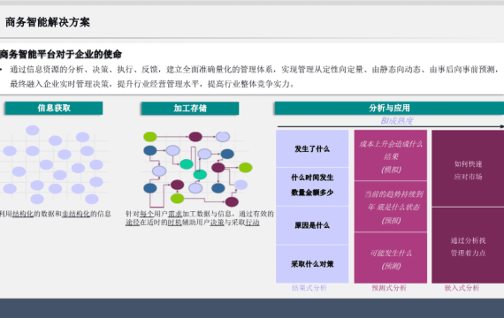The height and width of the screenshot is (318, 504).
Task: Click the 信息获取 header box
Action: [x=54, y=108]
